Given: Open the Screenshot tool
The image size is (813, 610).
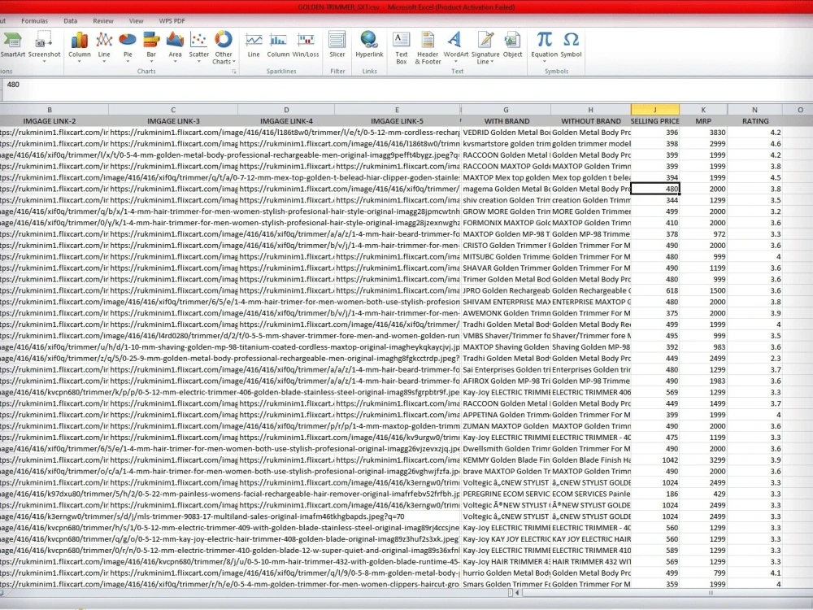Looking at the screenshot, I should [44, 45].
